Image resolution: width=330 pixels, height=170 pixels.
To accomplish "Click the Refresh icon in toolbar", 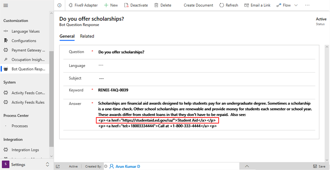I will point(222,5).
